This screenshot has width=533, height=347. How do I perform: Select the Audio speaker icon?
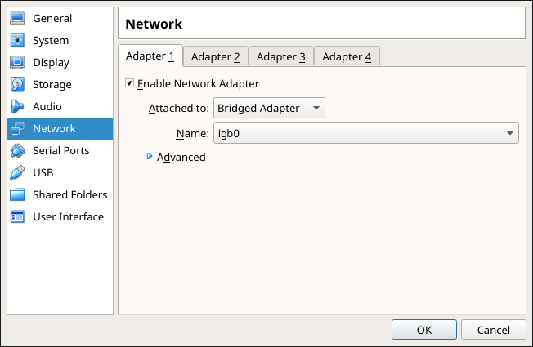point(18,107)
